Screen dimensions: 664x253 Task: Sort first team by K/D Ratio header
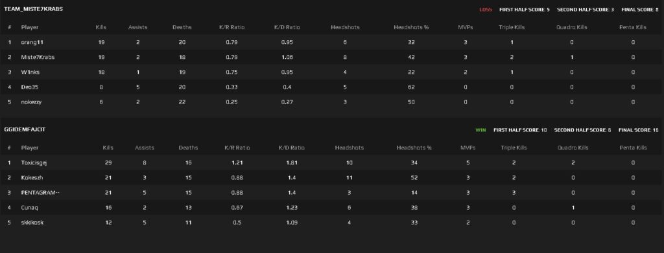coord(287,27)
